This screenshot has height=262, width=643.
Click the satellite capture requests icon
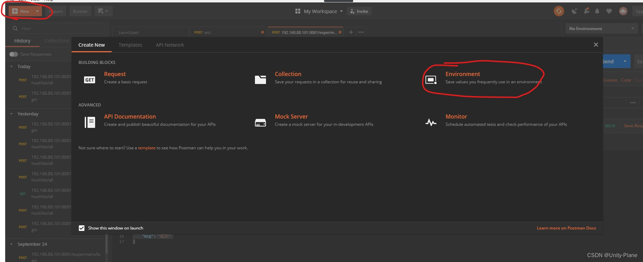click(x=574, y=11)
